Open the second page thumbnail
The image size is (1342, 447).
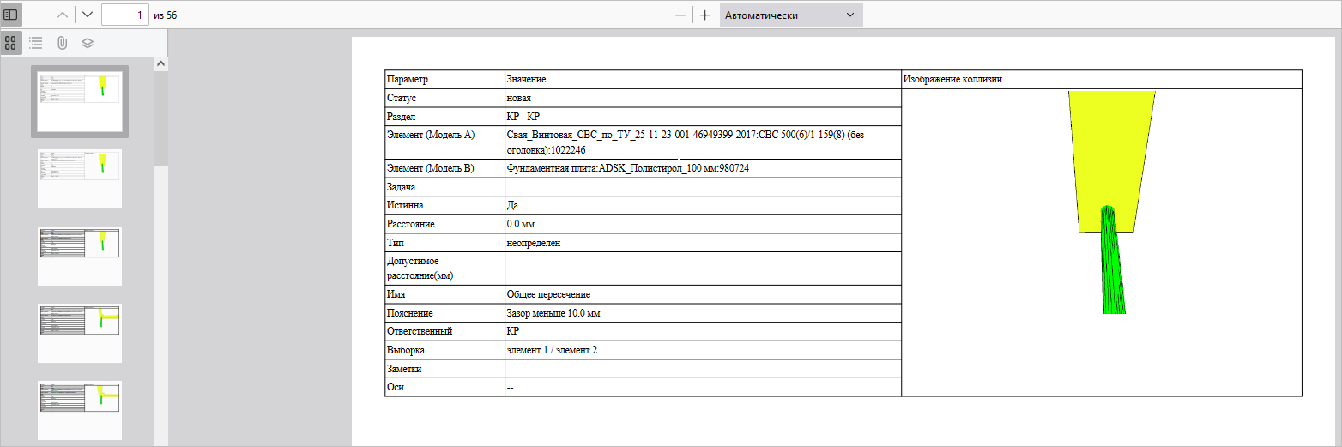coord(80,178)
